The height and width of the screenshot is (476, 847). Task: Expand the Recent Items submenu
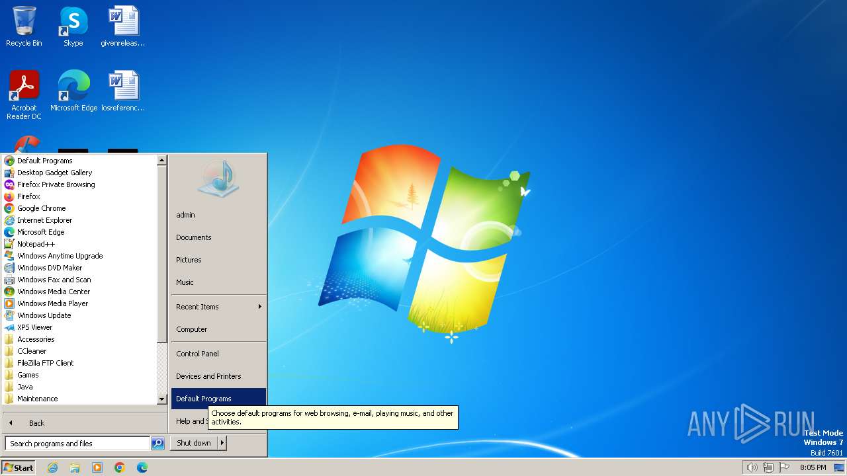pos(218,307)
